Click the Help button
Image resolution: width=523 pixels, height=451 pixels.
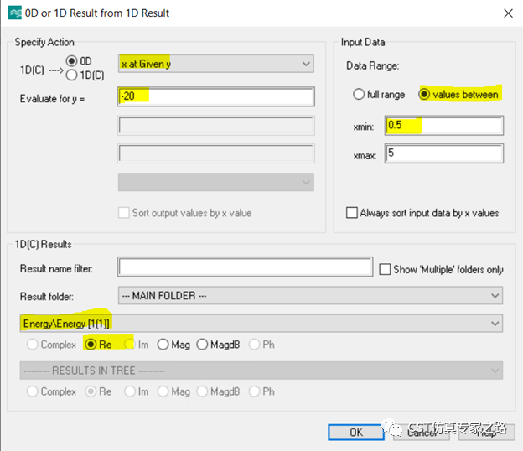pos(487,433)
